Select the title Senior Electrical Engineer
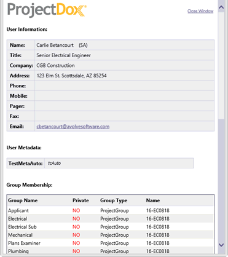Image resolution: width=228 pixels, height=257 pixels. pyautogui.click(x=63, y=55)
